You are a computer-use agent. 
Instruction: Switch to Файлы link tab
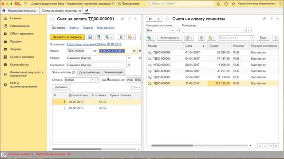click(74, 28)
